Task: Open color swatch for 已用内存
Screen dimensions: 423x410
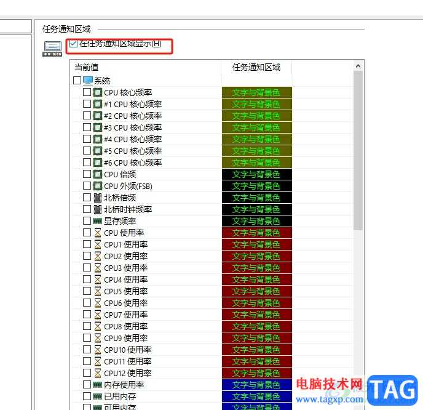Action: click(x=257, y=396)
